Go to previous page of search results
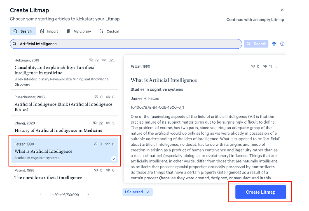The image size is (309, 211). (x=40, y=194)
